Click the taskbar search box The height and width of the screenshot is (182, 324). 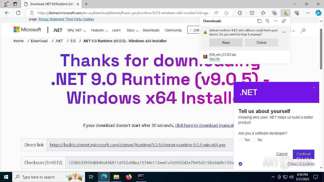(49, 177)
